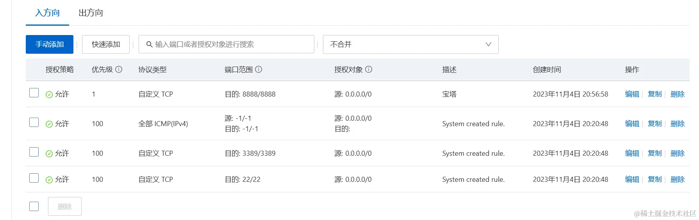Click the 描述 column header

449,70
